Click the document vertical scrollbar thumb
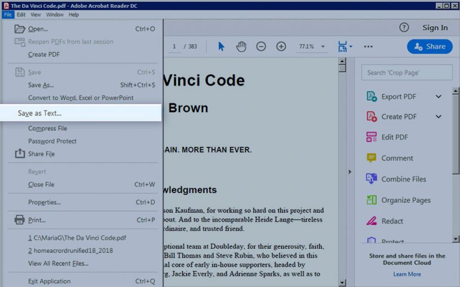Viewport: 460px width, 287px height. (342, 68)
